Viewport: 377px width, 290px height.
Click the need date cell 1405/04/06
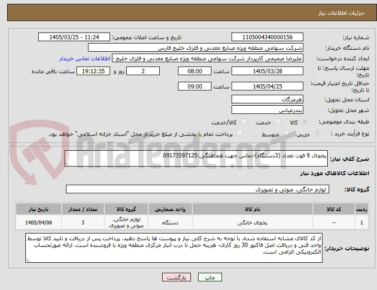(x=38, y=223)
